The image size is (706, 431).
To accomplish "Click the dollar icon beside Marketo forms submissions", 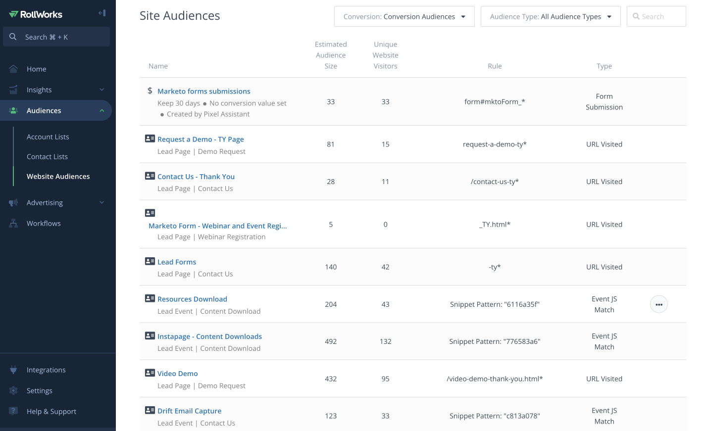I will 150,91.
